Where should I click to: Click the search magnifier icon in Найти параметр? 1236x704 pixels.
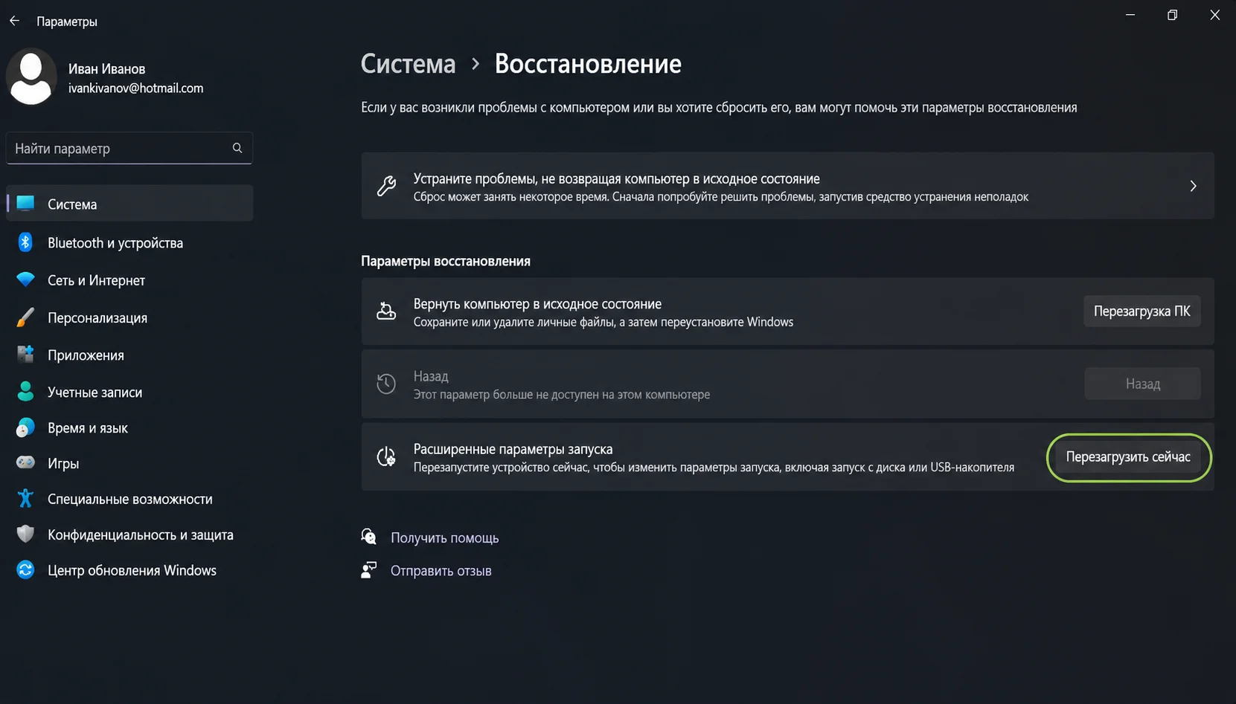pos(237,148)
